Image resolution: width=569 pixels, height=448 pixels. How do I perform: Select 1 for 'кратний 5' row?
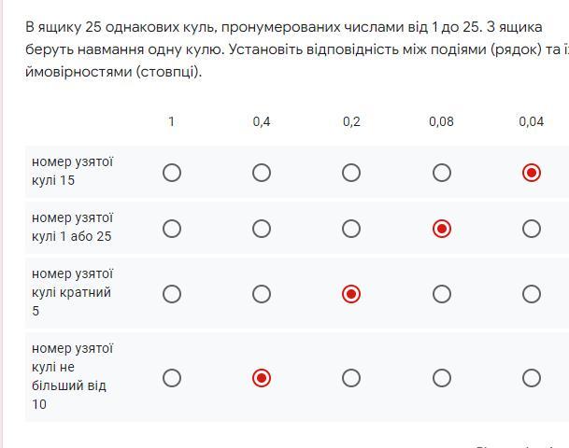click(x=172, y=294)
